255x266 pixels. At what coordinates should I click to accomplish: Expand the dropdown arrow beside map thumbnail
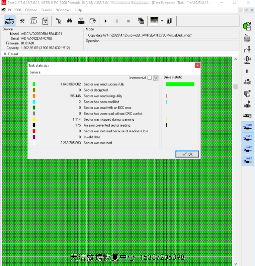pos(162,21)
